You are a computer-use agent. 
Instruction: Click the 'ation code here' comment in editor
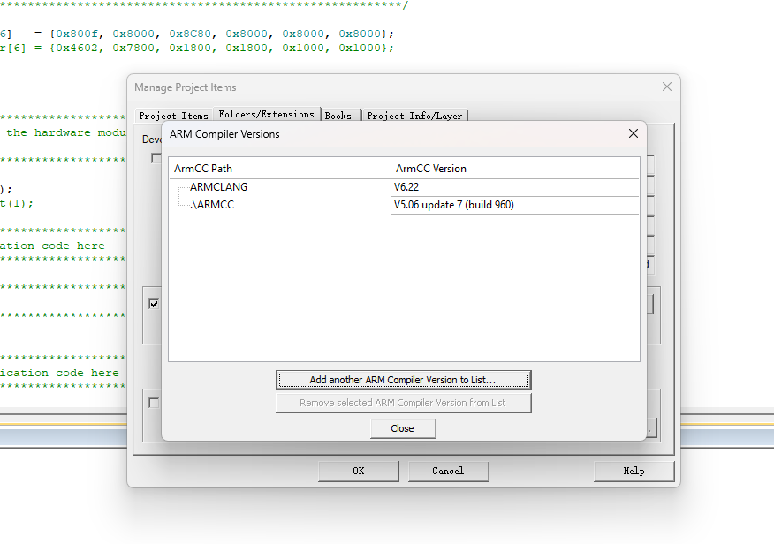click(52, 246)
